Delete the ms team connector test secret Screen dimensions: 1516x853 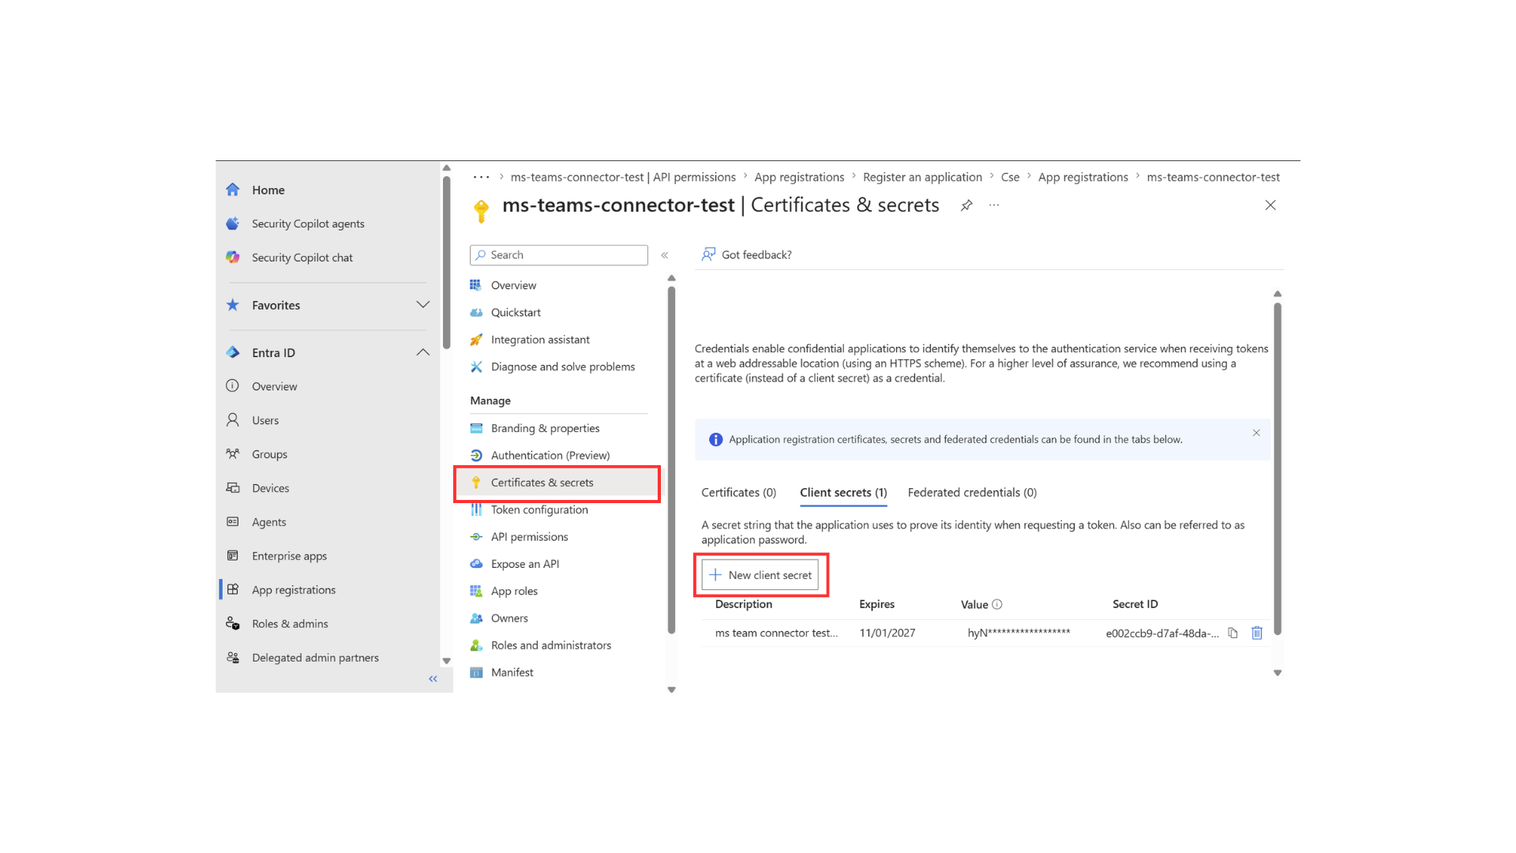point(1257,633)
